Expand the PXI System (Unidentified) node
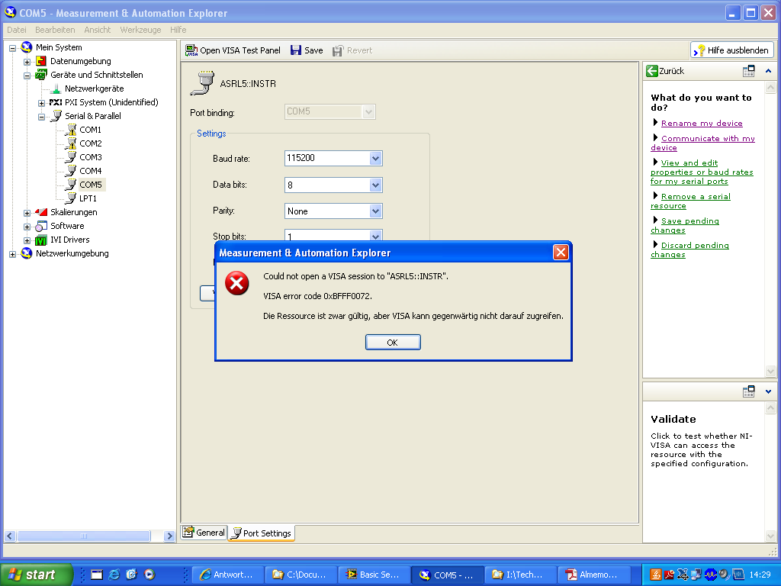The height and width of the screenshot is (586, 781). (x=41, y=103)
